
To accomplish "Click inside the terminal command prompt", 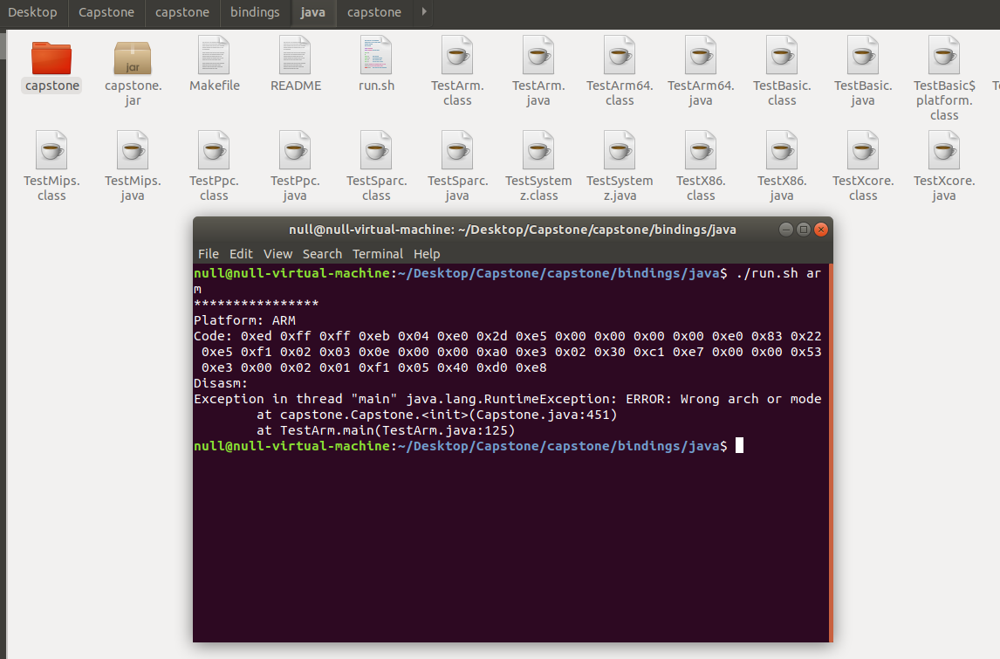I will [737, 445].
